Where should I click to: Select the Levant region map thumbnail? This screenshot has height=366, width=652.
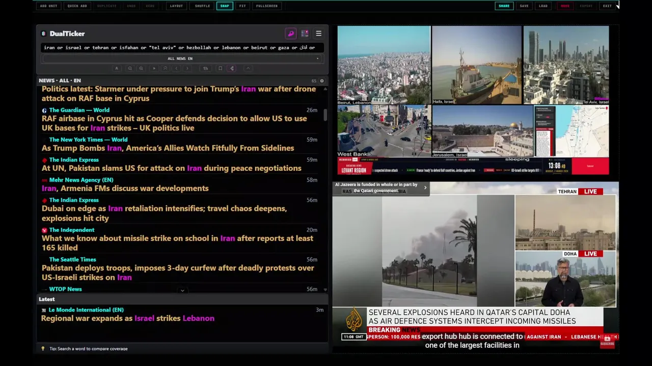(x=572, y=131)
